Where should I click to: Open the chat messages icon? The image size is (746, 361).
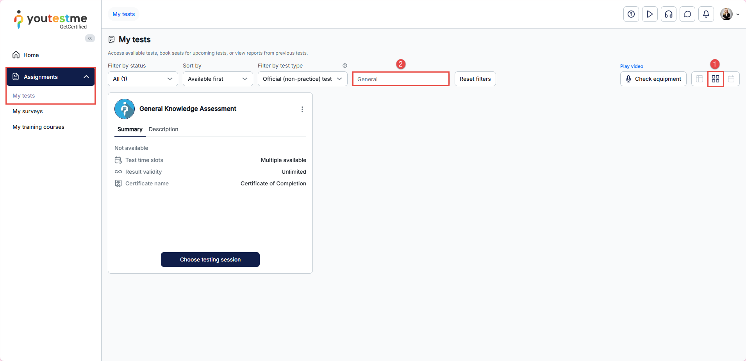pyautogui.click(x=687, y=14)
